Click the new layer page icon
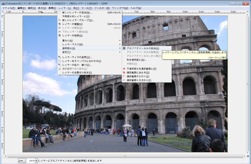Image resolution: width=251 pixels, height=164 pixels. click(60, 12)
